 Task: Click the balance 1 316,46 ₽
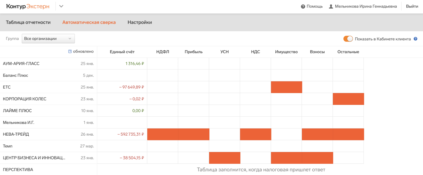pyautogui.click(x=135, y=64)
